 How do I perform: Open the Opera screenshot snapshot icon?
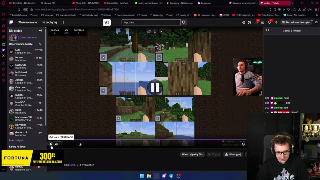click(275, 9)
